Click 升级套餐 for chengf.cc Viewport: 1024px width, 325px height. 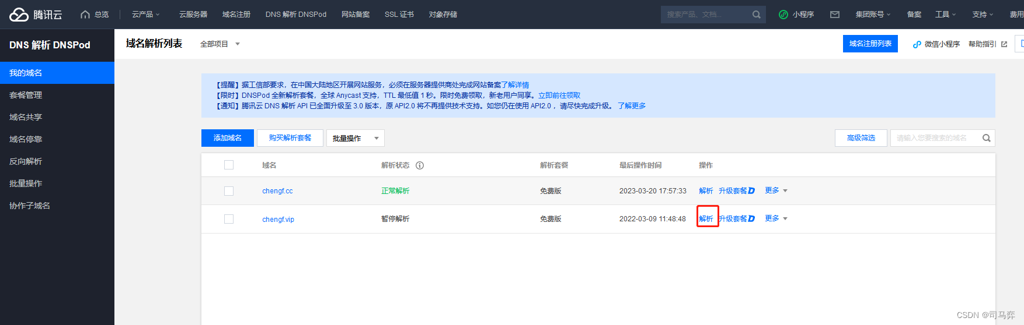click(733, 191)
